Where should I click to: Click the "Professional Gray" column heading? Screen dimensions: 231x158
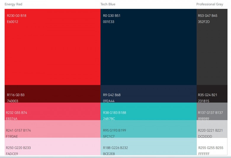[210, 4]
